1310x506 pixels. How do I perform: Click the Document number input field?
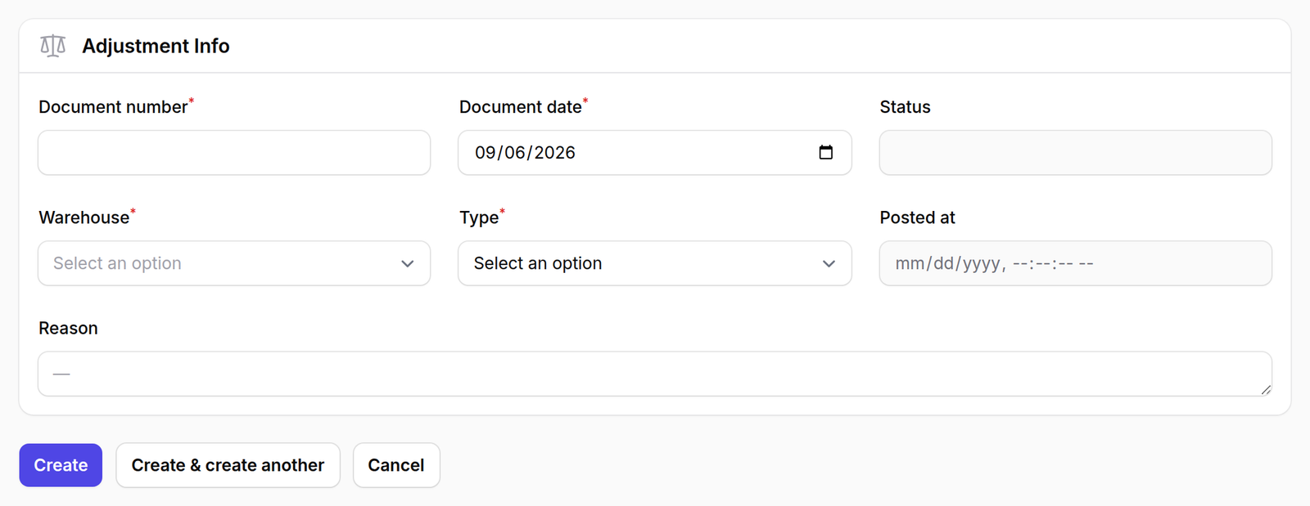coord(234,153)
